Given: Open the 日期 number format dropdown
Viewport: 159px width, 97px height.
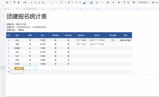Looking at the screenshot, I should (26, 2).
